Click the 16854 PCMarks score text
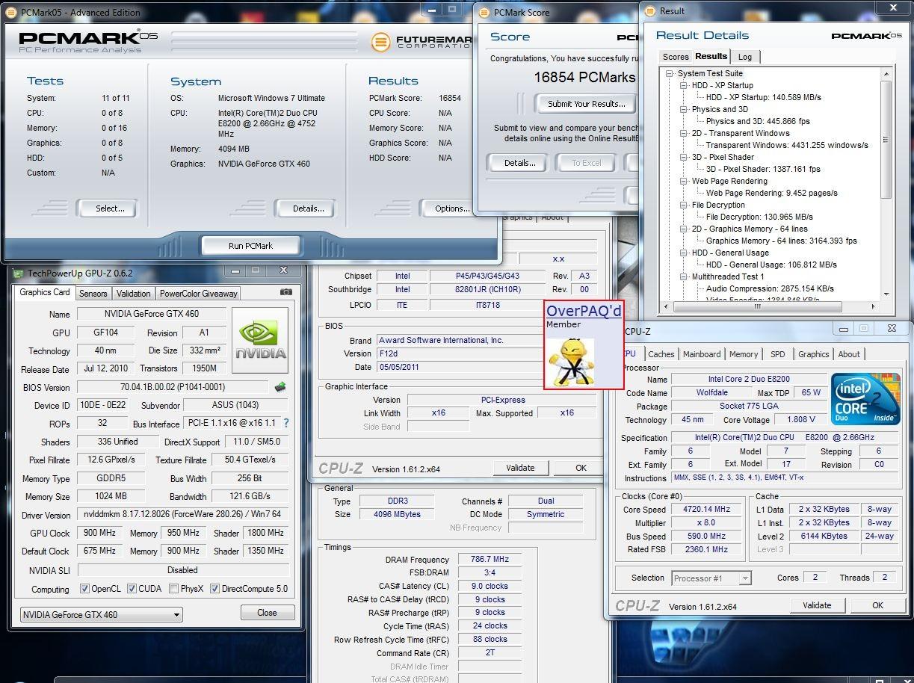This screenshot has height=683, width=914. coord(584,77)
